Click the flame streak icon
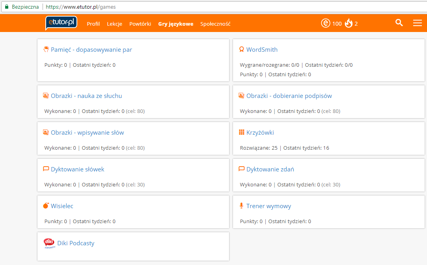The height and width of the screenshot is (265, 427). click(x=349, y=24)
